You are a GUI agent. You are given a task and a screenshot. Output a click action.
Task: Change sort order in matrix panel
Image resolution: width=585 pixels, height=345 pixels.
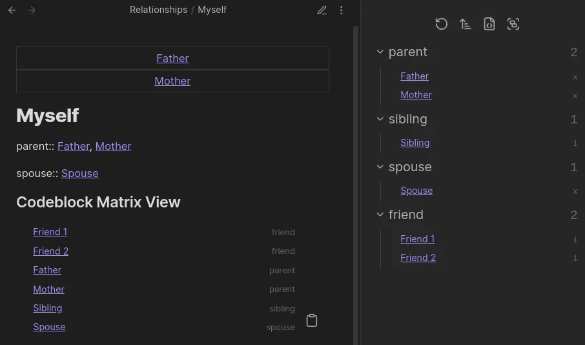466,24
